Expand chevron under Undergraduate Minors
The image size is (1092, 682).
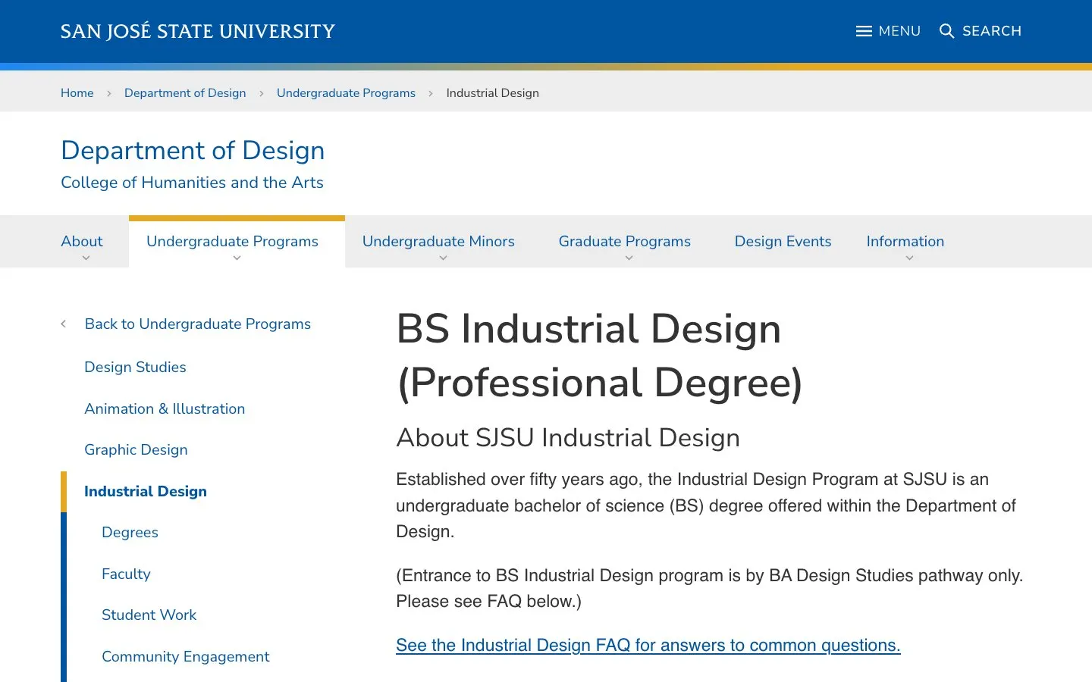(x=443, y=258)
